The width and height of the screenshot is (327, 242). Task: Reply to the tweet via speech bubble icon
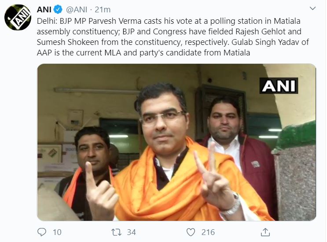point(42,231)
